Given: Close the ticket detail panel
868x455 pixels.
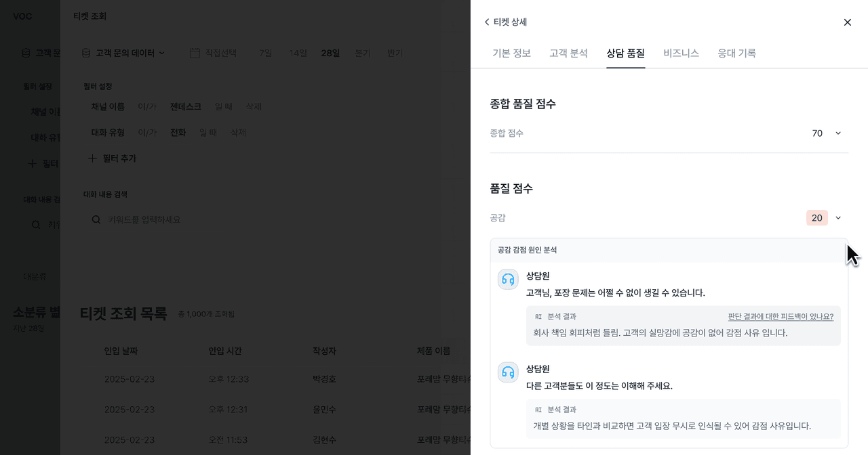Looking at the screenshot, I should pos(847,22).
